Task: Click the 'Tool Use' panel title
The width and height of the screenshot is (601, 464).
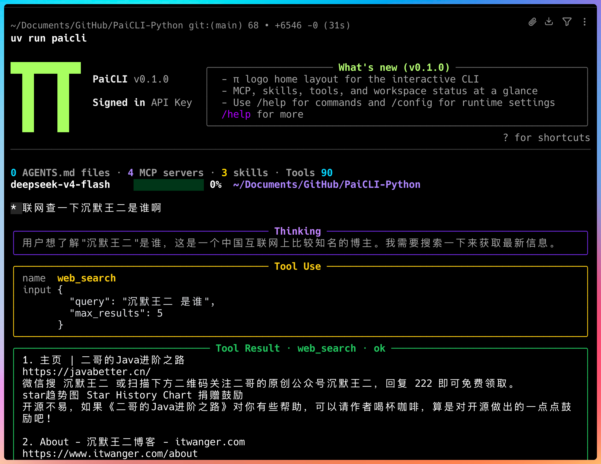Action: (x=298, y=267)
